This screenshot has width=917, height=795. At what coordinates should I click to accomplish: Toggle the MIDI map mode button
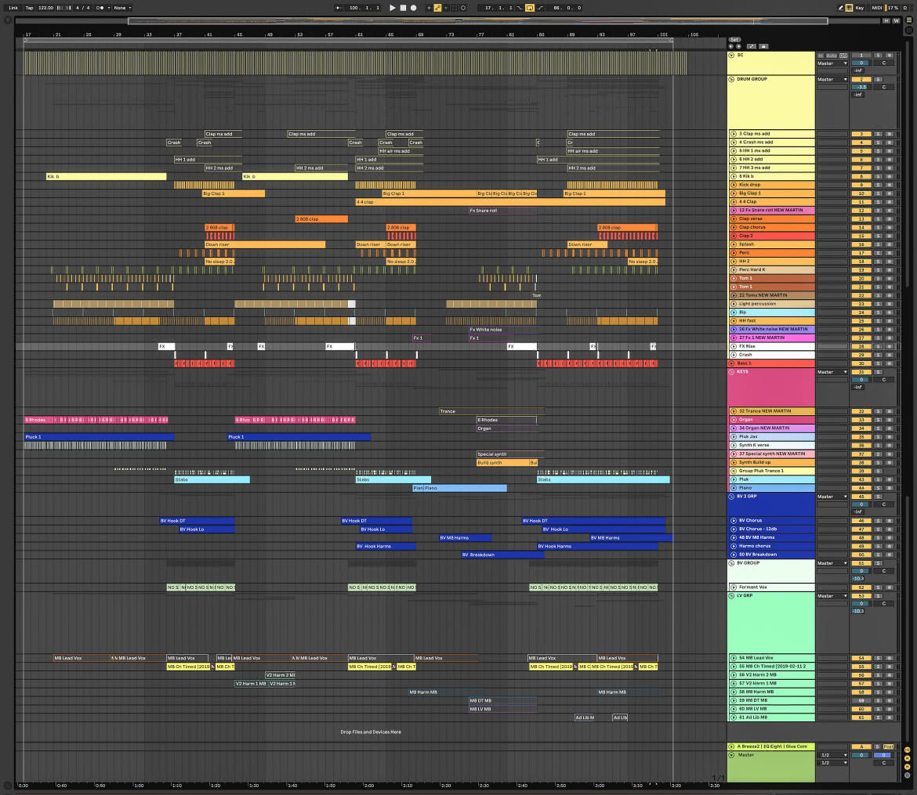877,8
